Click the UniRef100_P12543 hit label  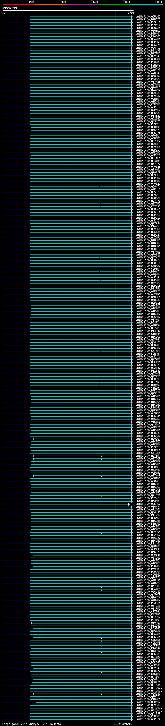pyautogui.click(x=148, y=626)
